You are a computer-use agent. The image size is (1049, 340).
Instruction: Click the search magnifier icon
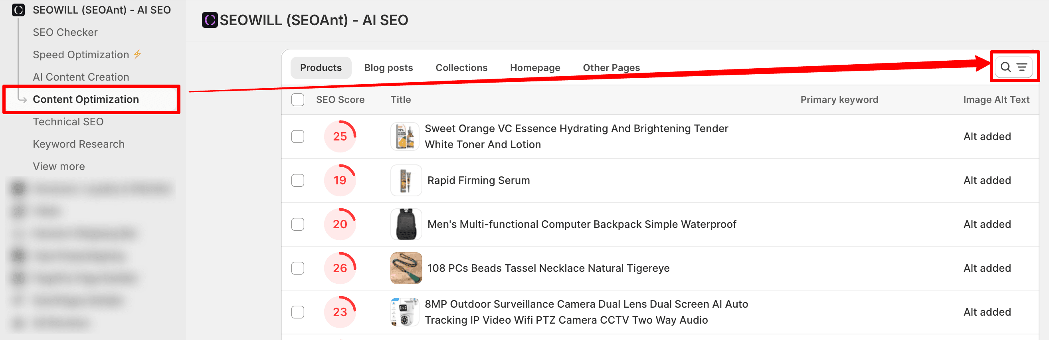pyautogui.click(x=1005, y=67)
